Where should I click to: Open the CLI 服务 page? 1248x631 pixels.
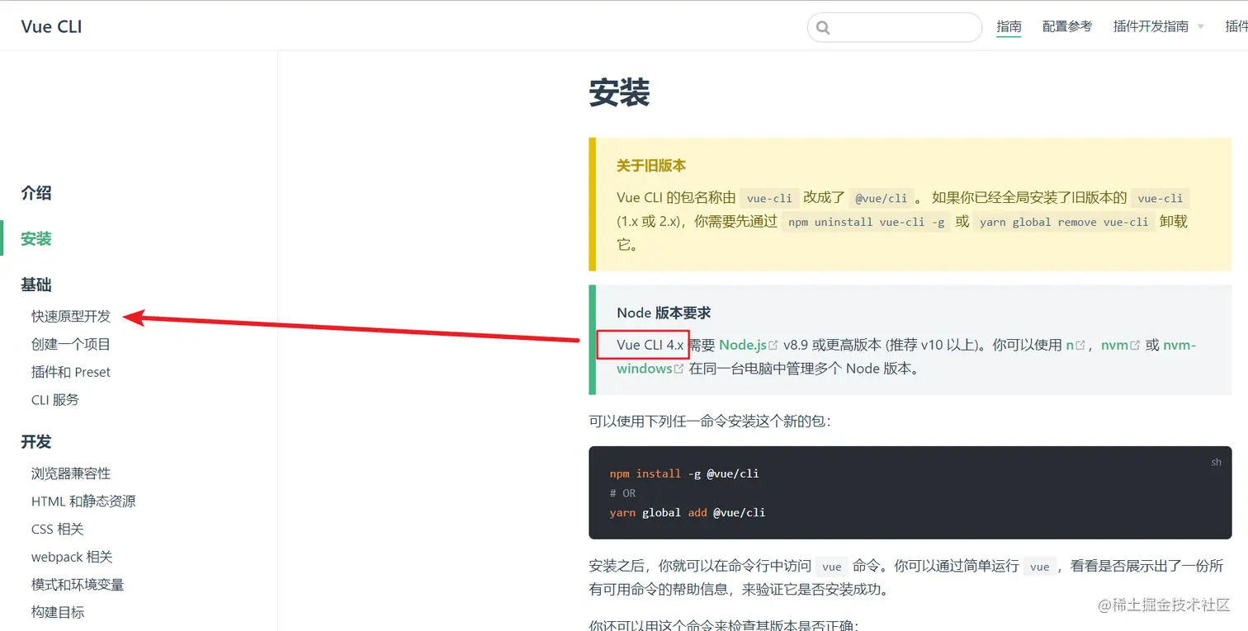pos(55,399)
